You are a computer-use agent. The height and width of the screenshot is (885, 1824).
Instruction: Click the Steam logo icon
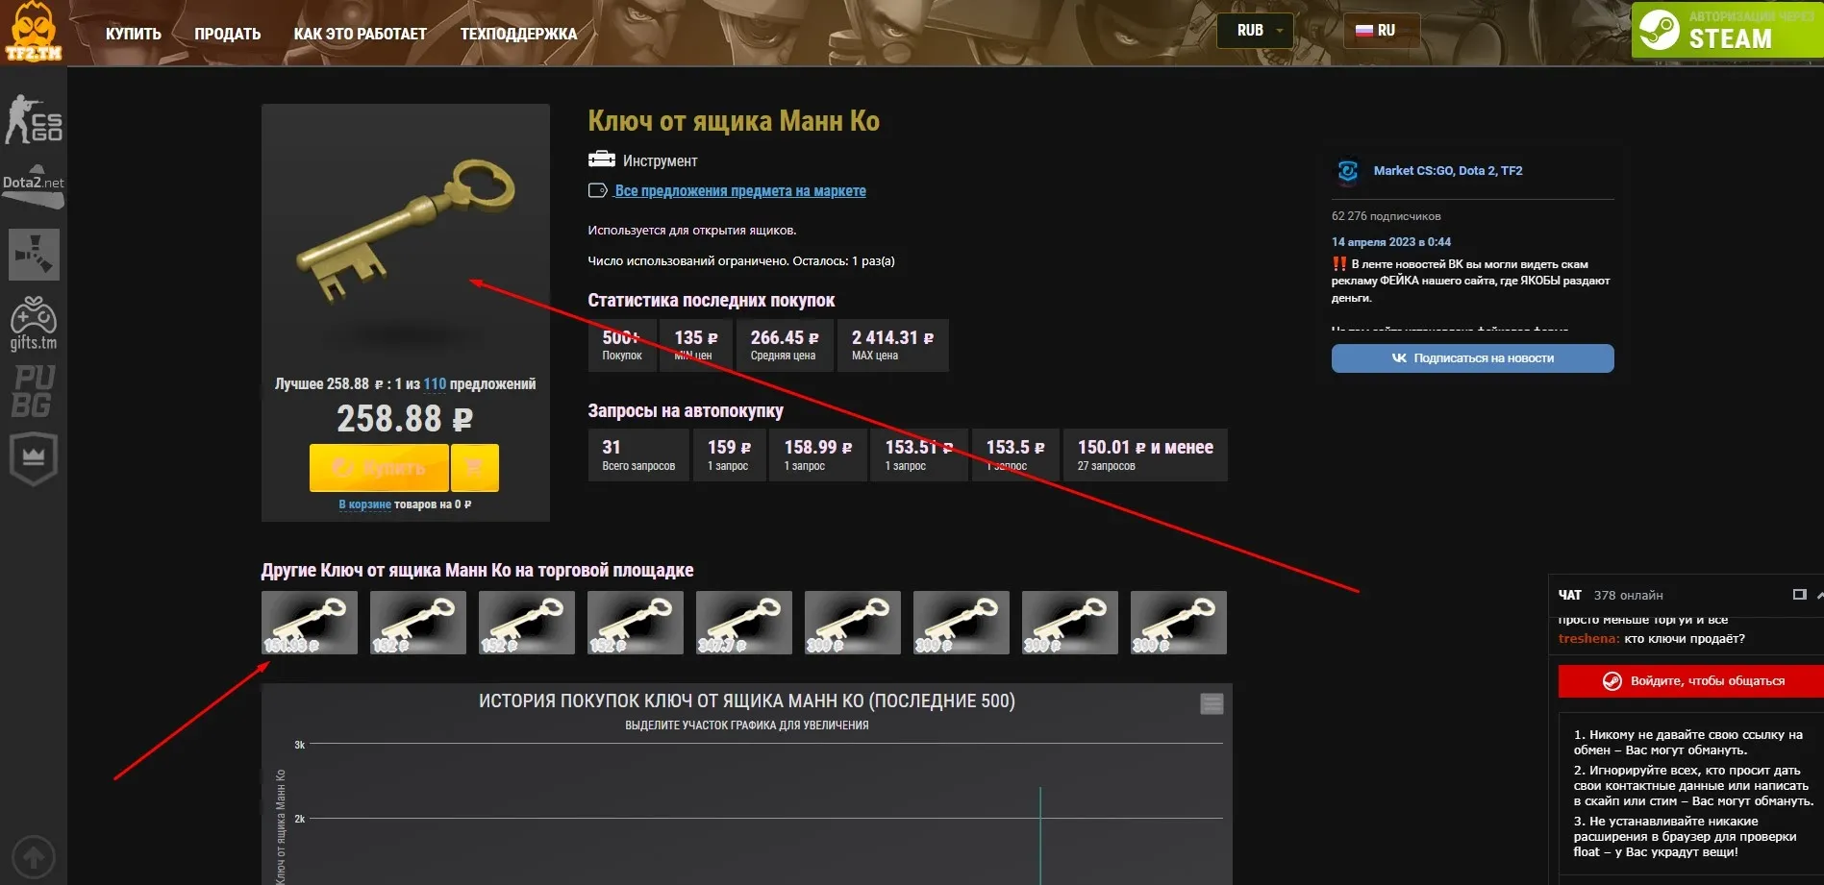point(1660,30)
